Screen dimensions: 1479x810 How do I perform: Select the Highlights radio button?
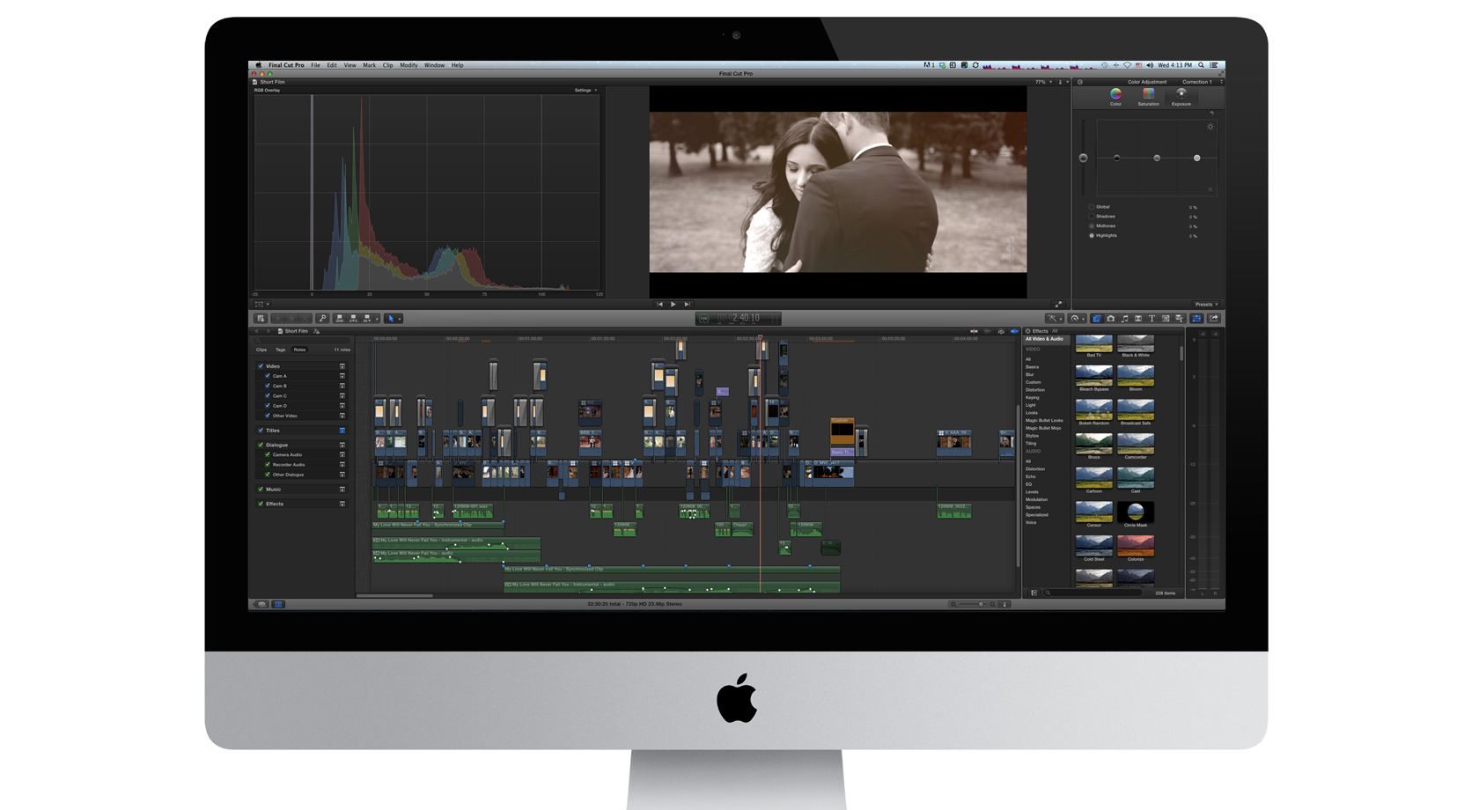(1092, 236)
